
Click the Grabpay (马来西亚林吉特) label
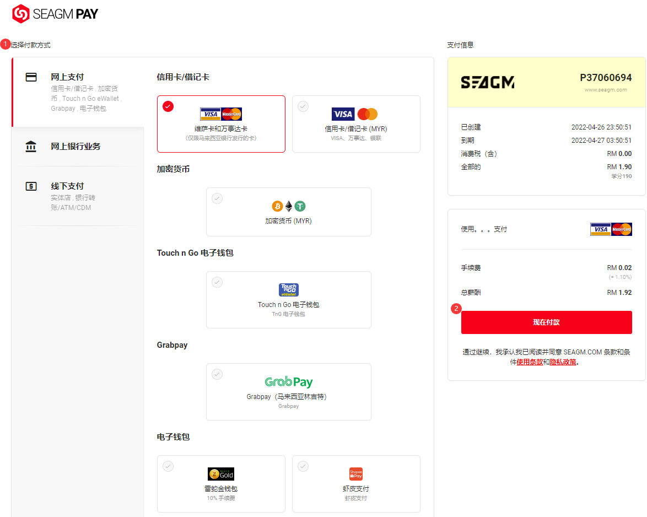(x=287, y=396)
